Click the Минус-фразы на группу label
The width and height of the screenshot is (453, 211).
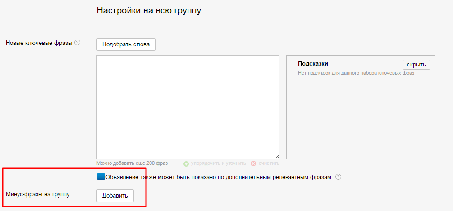pyautogui.click(x=37, y=194)
